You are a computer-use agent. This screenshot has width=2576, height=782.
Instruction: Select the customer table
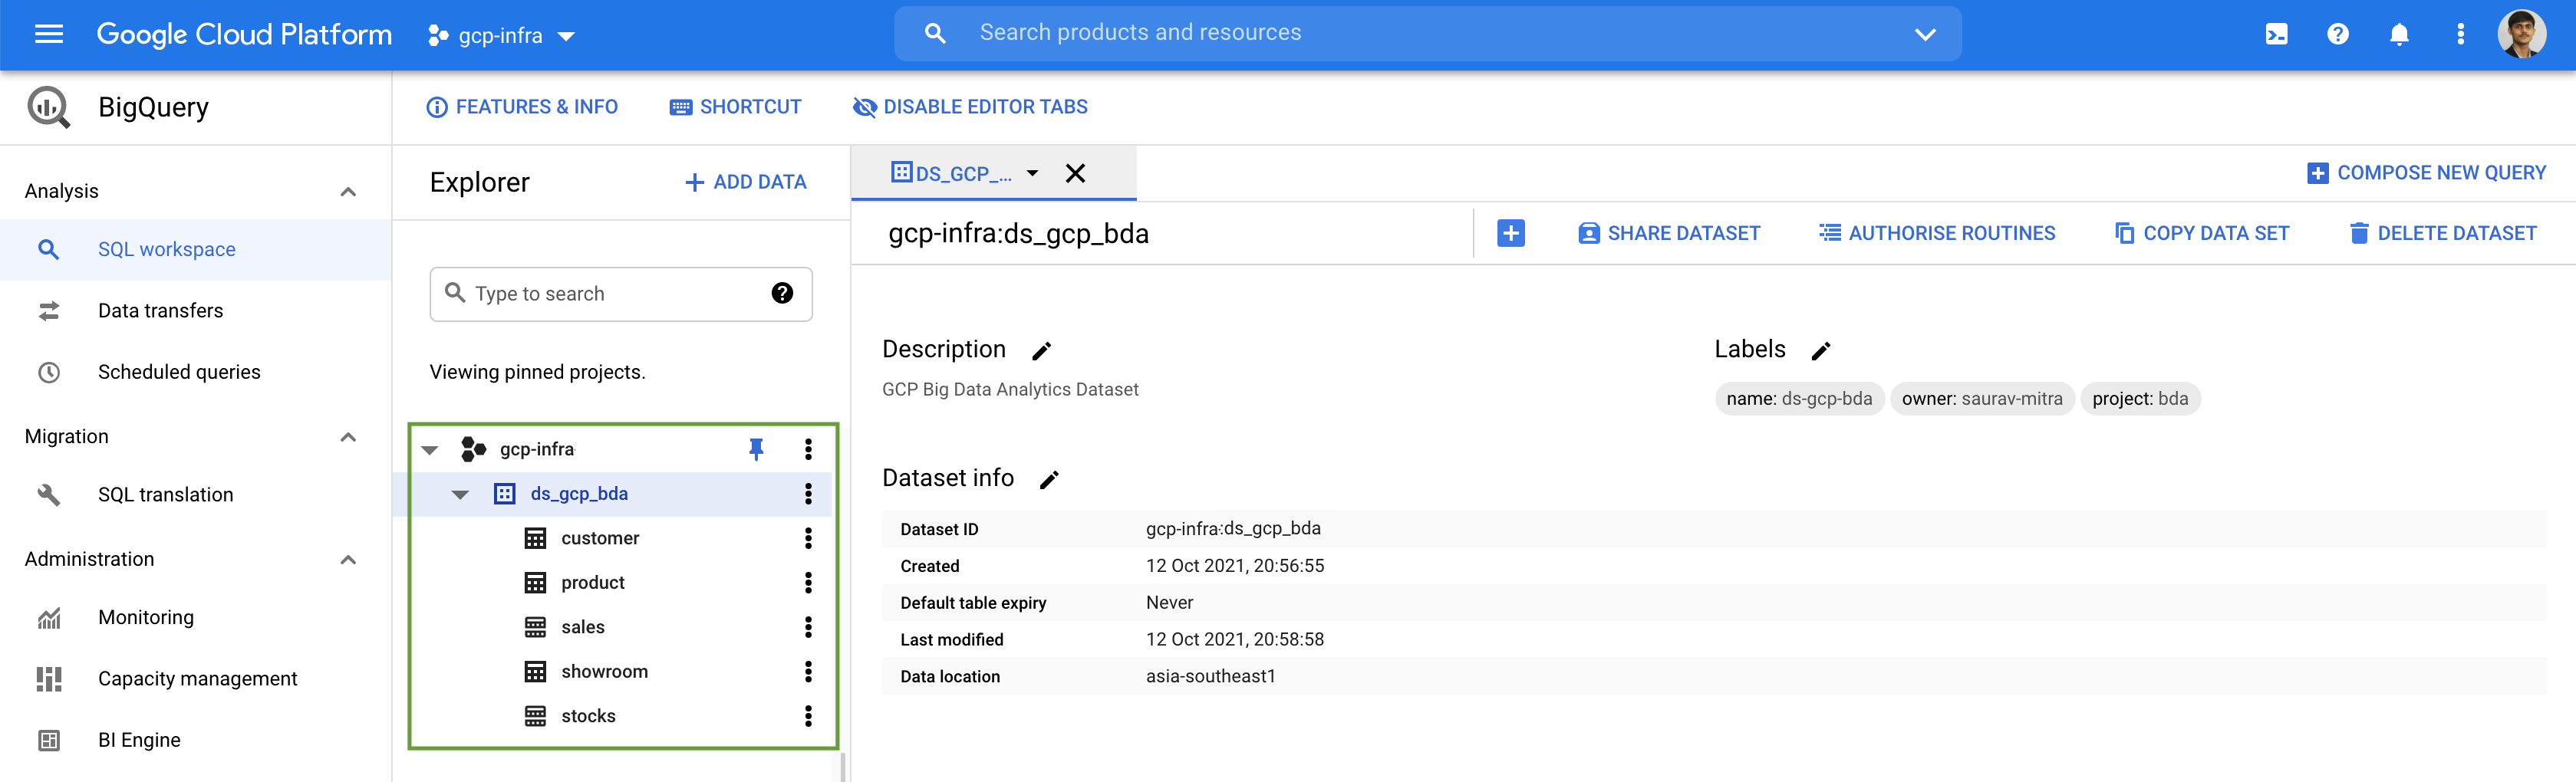600,538
